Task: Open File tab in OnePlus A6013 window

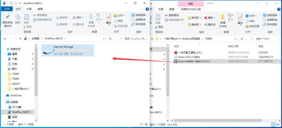Action: pos(7,9)
